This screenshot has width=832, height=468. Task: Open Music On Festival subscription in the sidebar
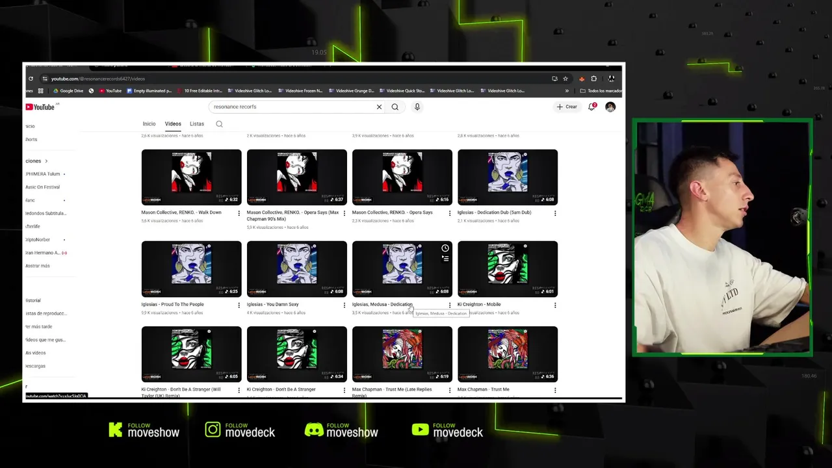pos(43,187)
